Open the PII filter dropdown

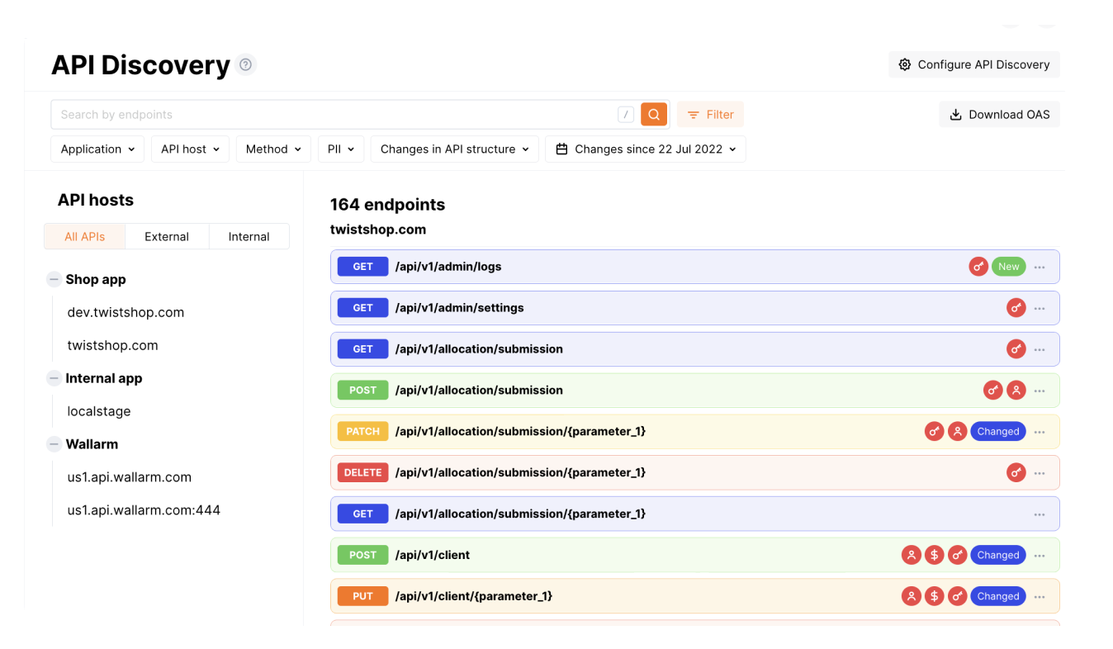click(x=341, y=149)
